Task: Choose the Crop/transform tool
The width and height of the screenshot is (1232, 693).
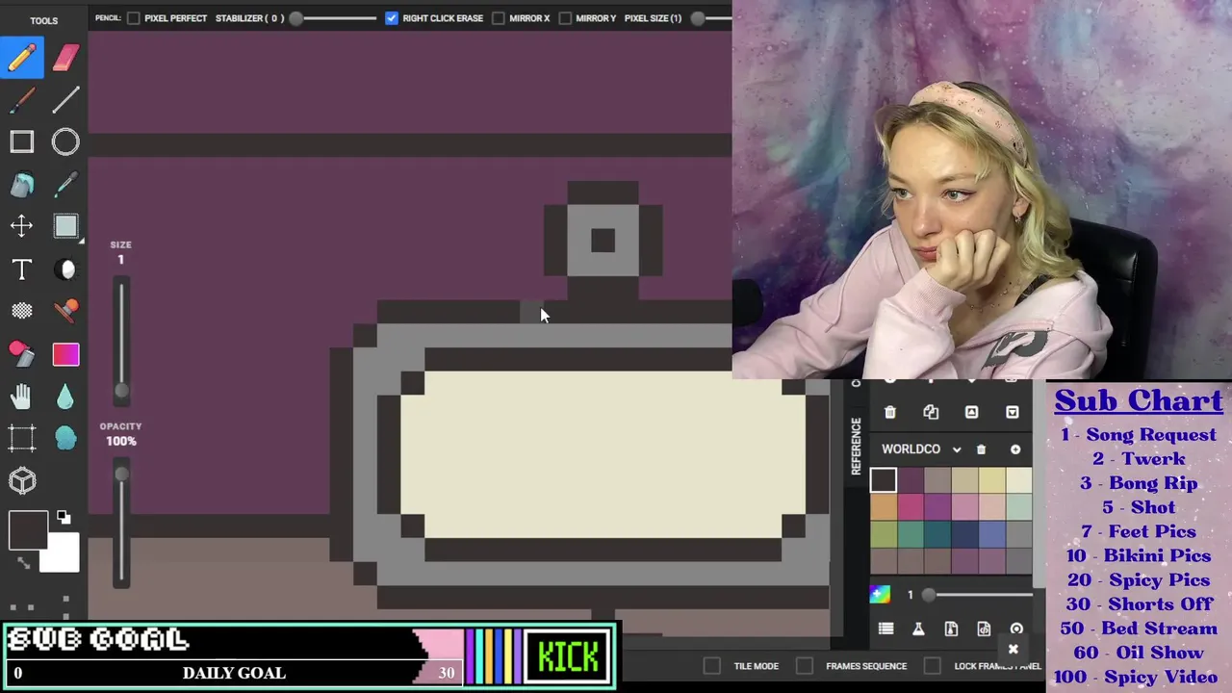Action: pos(22,438)
